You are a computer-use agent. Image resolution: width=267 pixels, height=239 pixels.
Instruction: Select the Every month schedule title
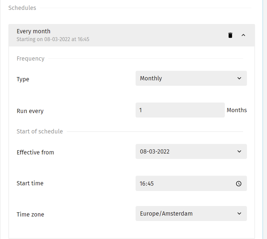[x=34, y=31]
